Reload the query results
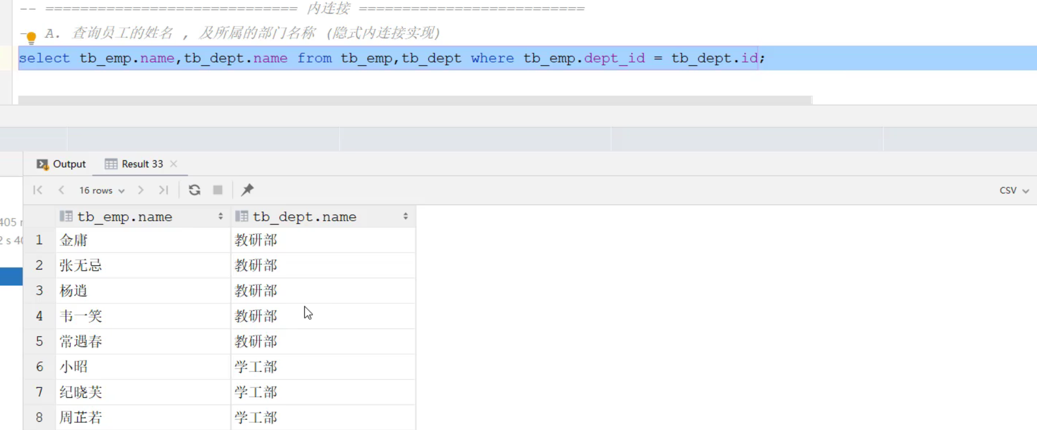This screenshot has height=430, width=1037. pos(194,190)
